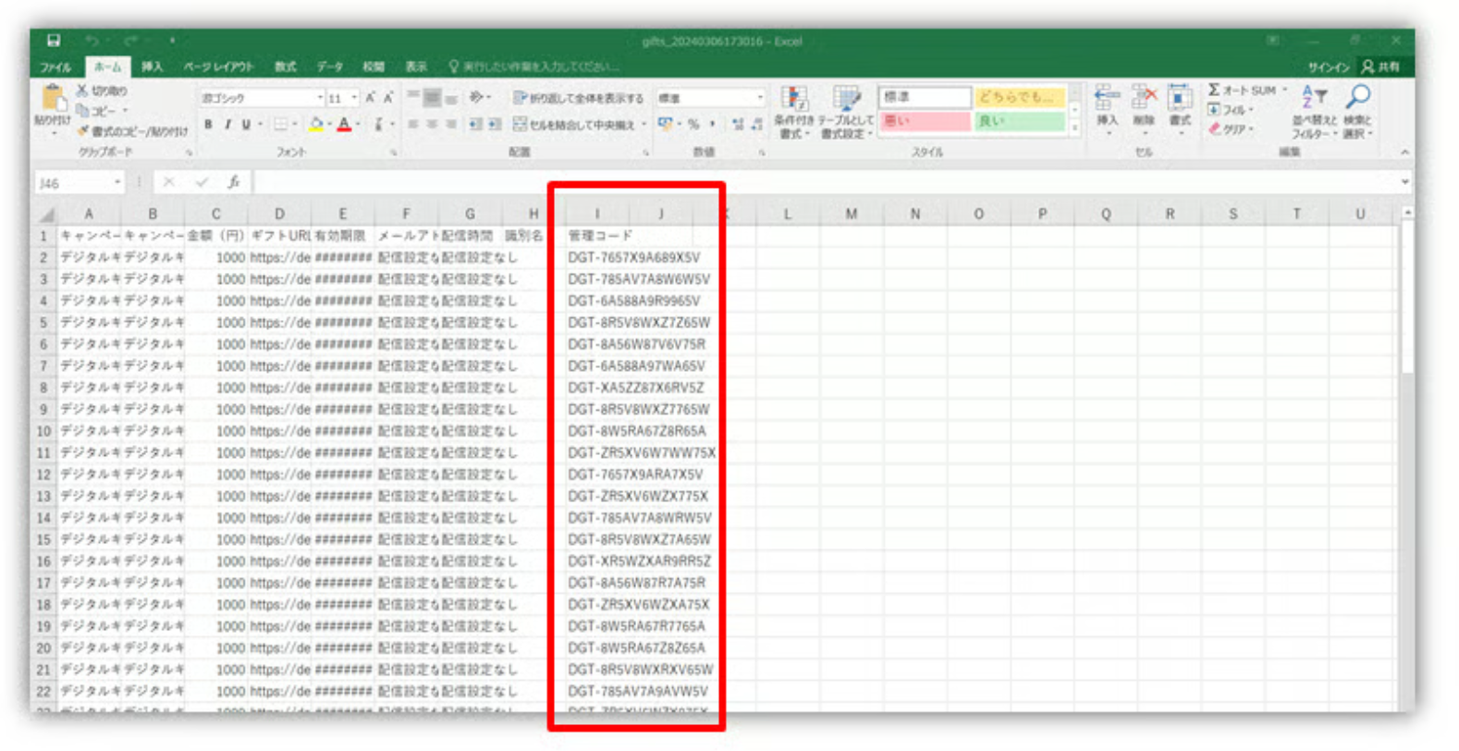Switch to the Data ribbon tab

330,67
